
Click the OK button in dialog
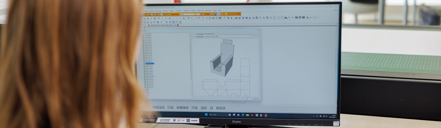[247, 99]
